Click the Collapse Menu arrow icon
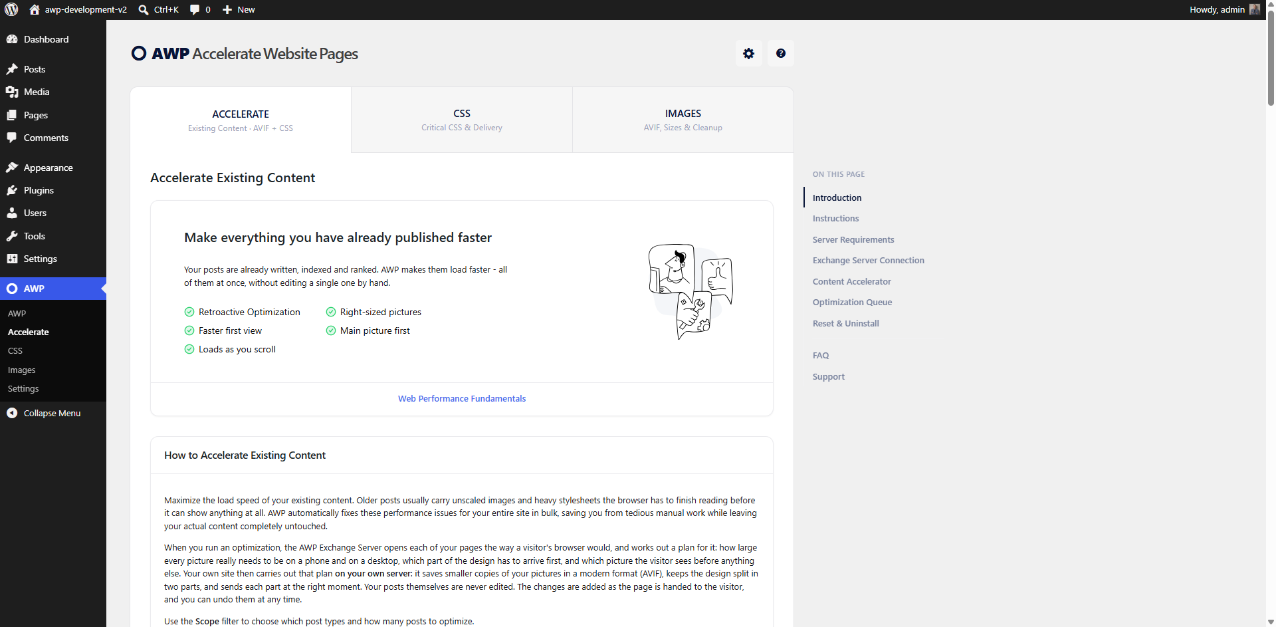The height and width of the screenshot is (627, 1276). 12,413
